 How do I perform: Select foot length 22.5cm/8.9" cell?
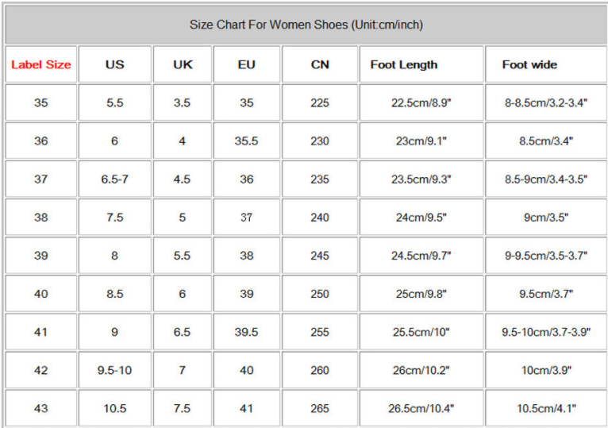click(421, 103)
